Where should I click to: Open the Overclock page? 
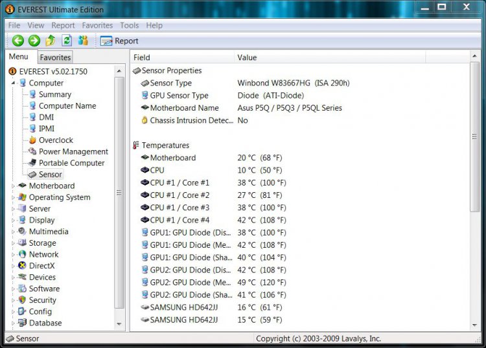click(x=56, y=140)
